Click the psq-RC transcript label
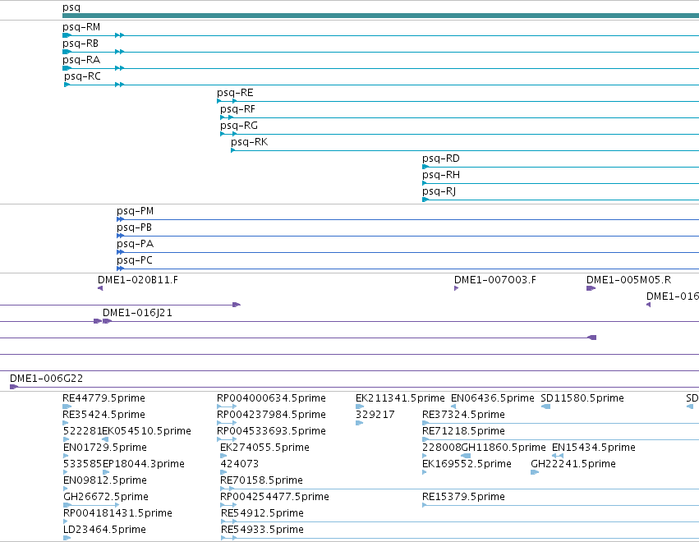The image size is (699, 542). [82, 76]
